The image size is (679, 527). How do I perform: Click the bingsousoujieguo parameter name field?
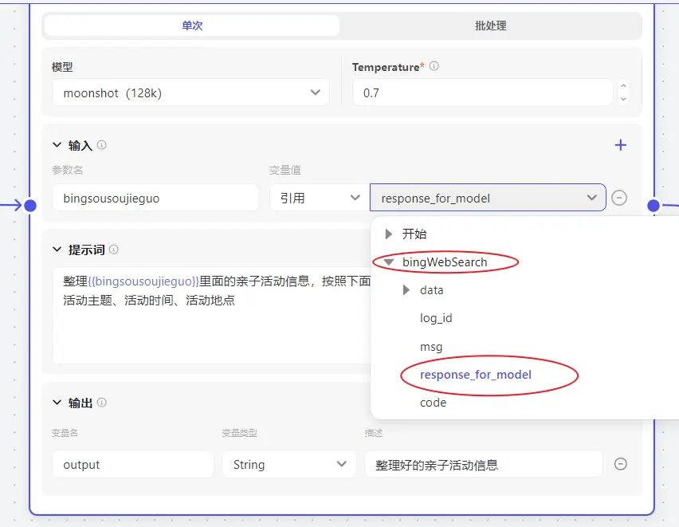click(x=155, y=198)
